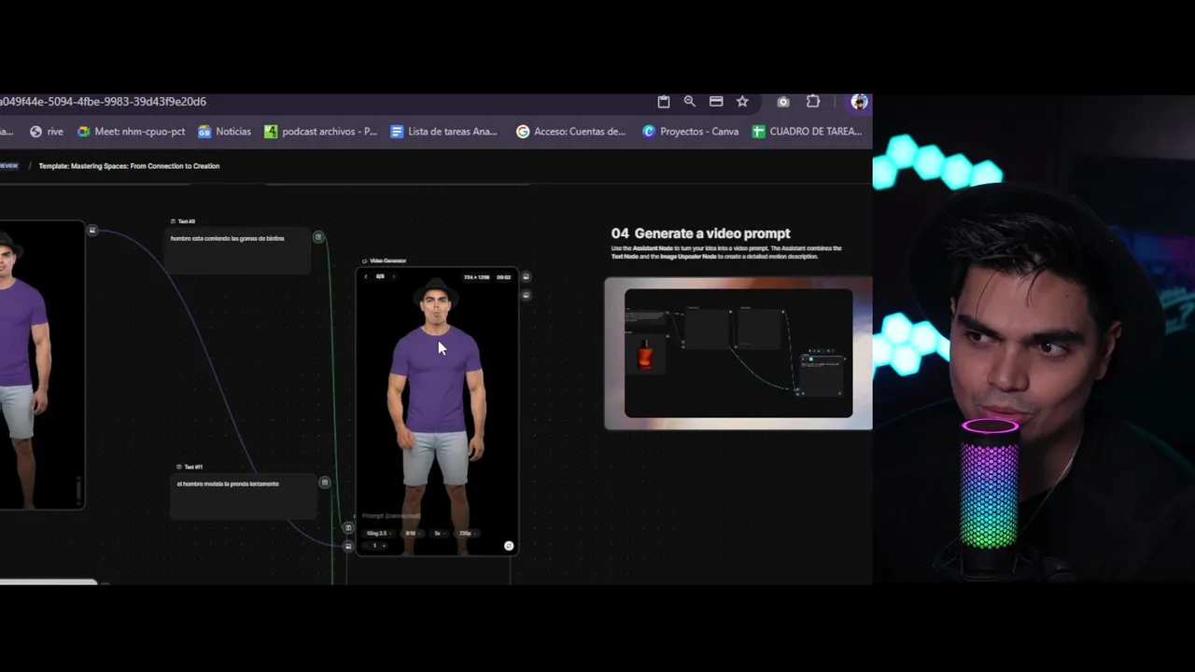Viewport: 1195px width, 672px height.
Task: Open the 720p resolution dropdown
Action: (x=468, y=534)
